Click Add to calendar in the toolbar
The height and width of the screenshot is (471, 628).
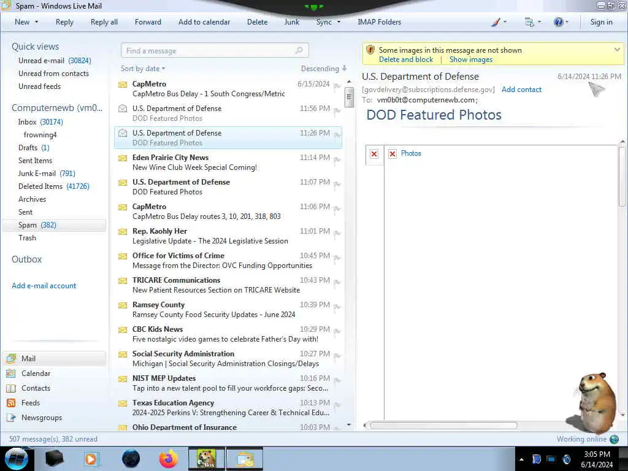(204, 22)
